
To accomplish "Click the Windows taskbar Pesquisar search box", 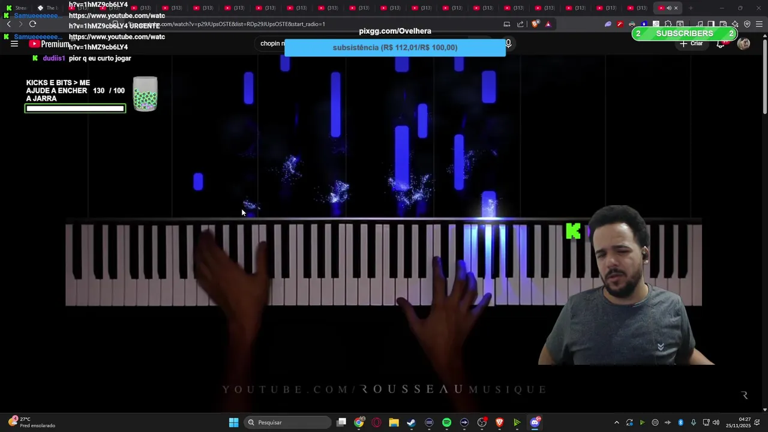I will pyautogui.click(x=288, y=422).
